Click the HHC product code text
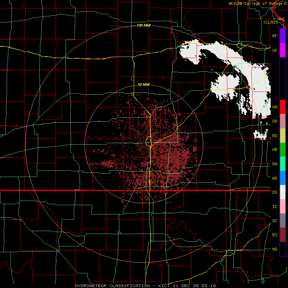This screenshot has height=288, width=288. 281,19
